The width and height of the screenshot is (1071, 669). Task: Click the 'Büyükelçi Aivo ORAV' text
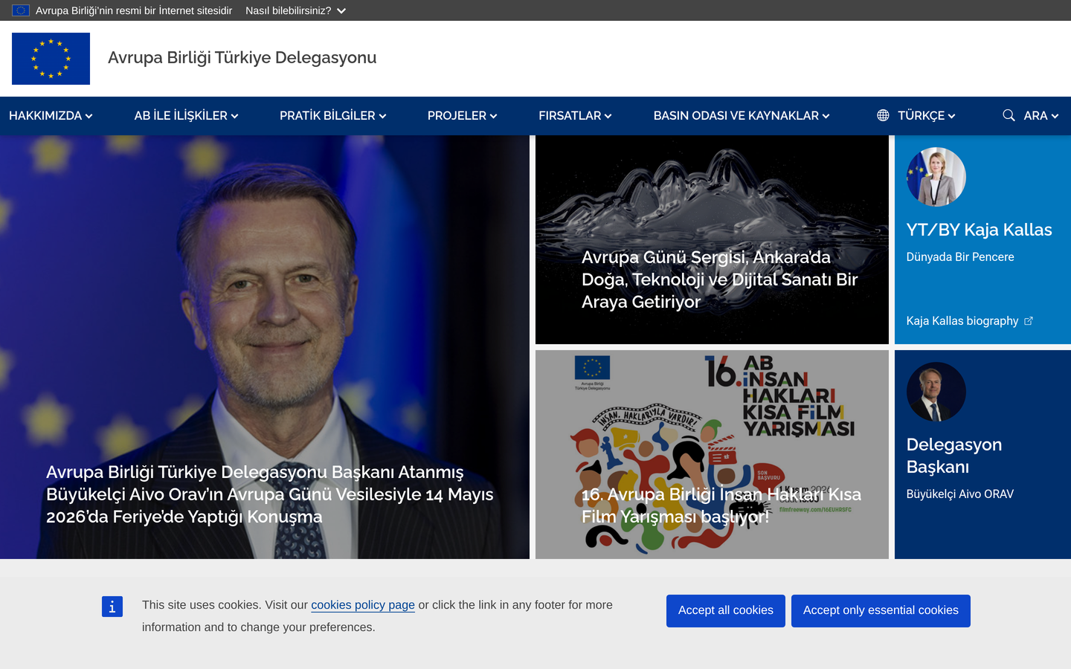[x=960, y=494]
